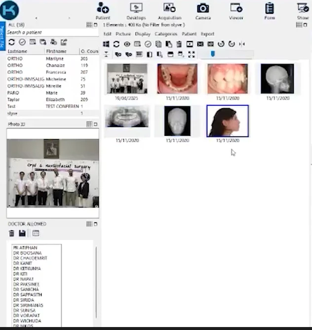
Task: Click the add Patient icon
Action: 103,8
